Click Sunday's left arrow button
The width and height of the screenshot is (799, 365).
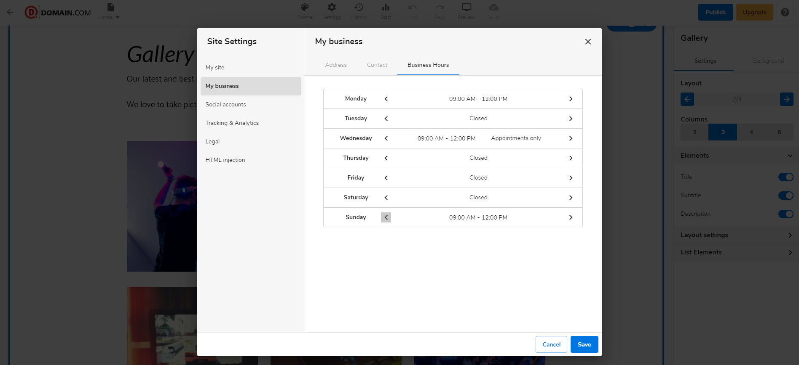click(x=386, y=217)
